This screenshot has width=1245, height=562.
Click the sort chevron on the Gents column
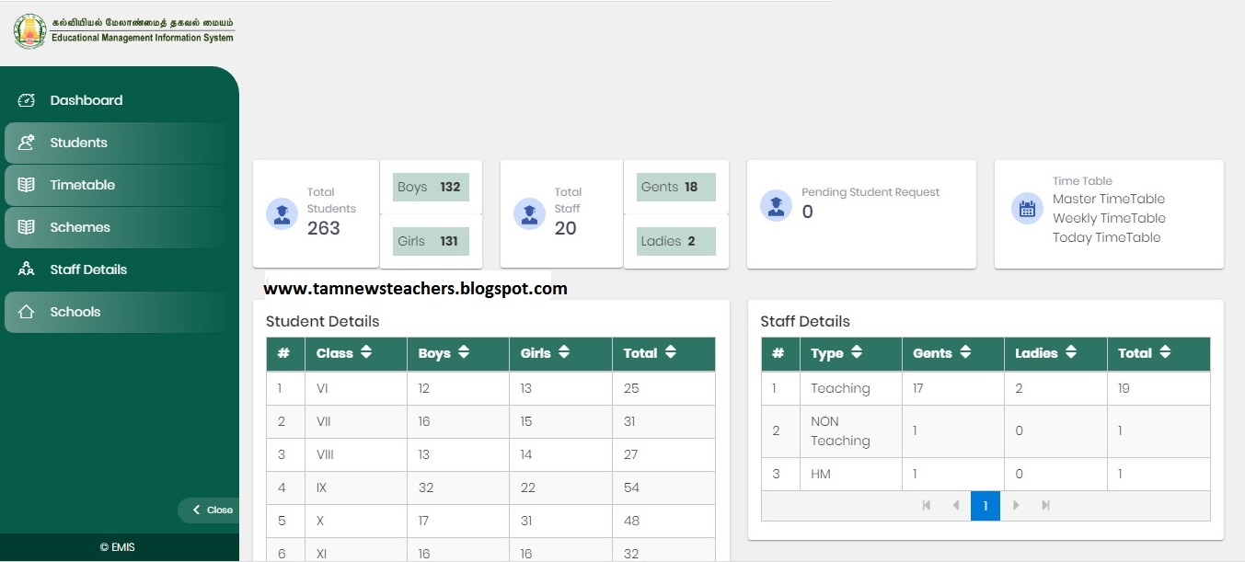click(x=964, y=353)
